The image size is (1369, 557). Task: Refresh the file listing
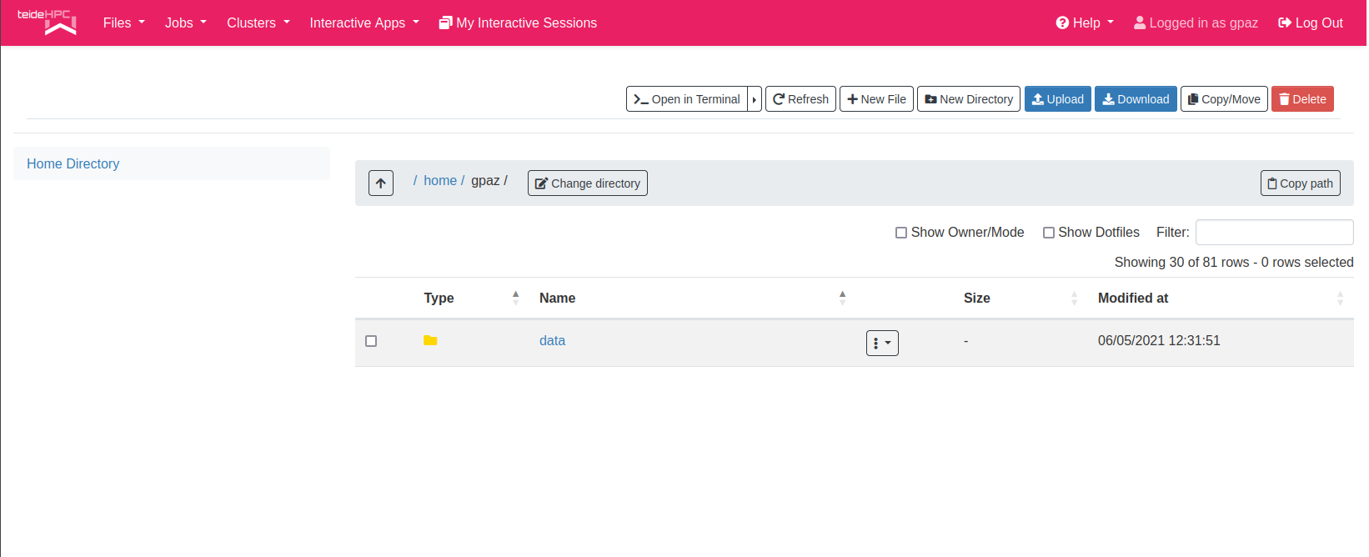[800, 99]
